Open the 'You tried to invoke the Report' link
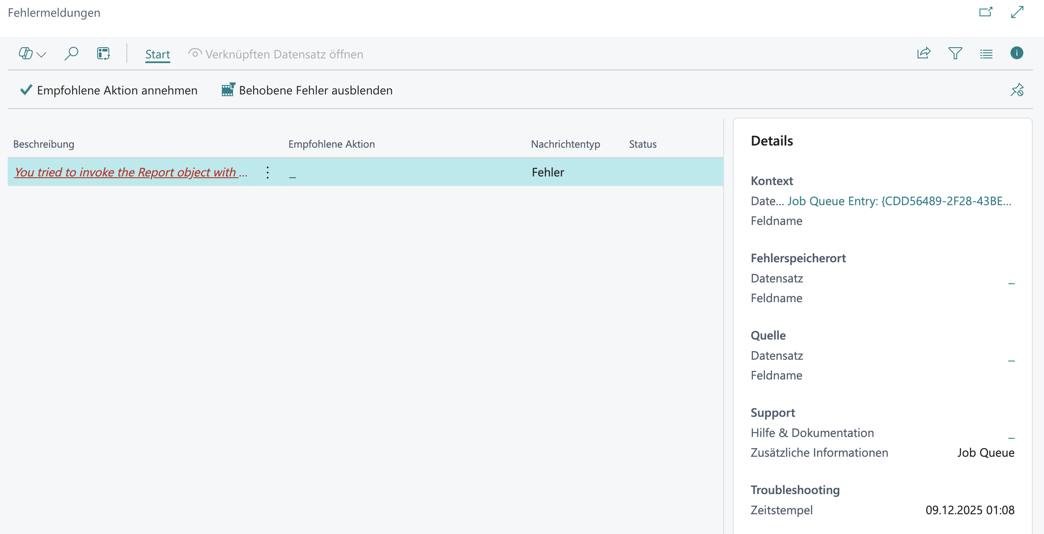This screenshot has width=1044, height=534. (131, 172)
